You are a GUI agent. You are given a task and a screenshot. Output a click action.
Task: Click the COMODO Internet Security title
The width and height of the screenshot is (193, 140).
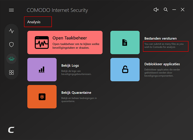57,10
